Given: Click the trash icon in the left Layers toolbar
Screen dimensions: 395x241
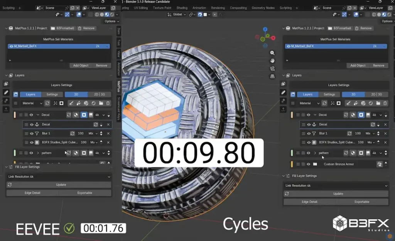Looking at the screenshot, I should pos(108,103).
